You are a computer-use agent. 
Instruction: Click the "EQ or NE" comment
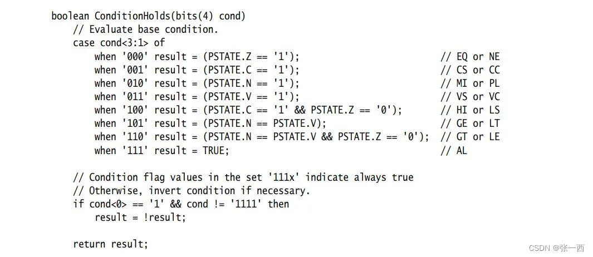[471, 56]
